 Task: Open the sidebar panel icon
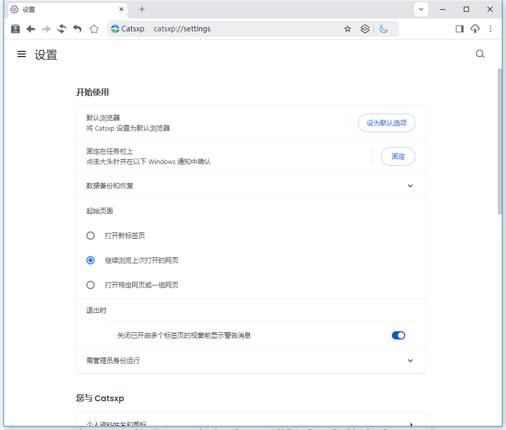pos(459,29)
